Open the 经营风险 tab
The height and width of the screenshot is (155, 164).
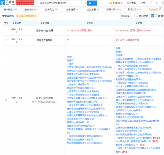(52, 10)
